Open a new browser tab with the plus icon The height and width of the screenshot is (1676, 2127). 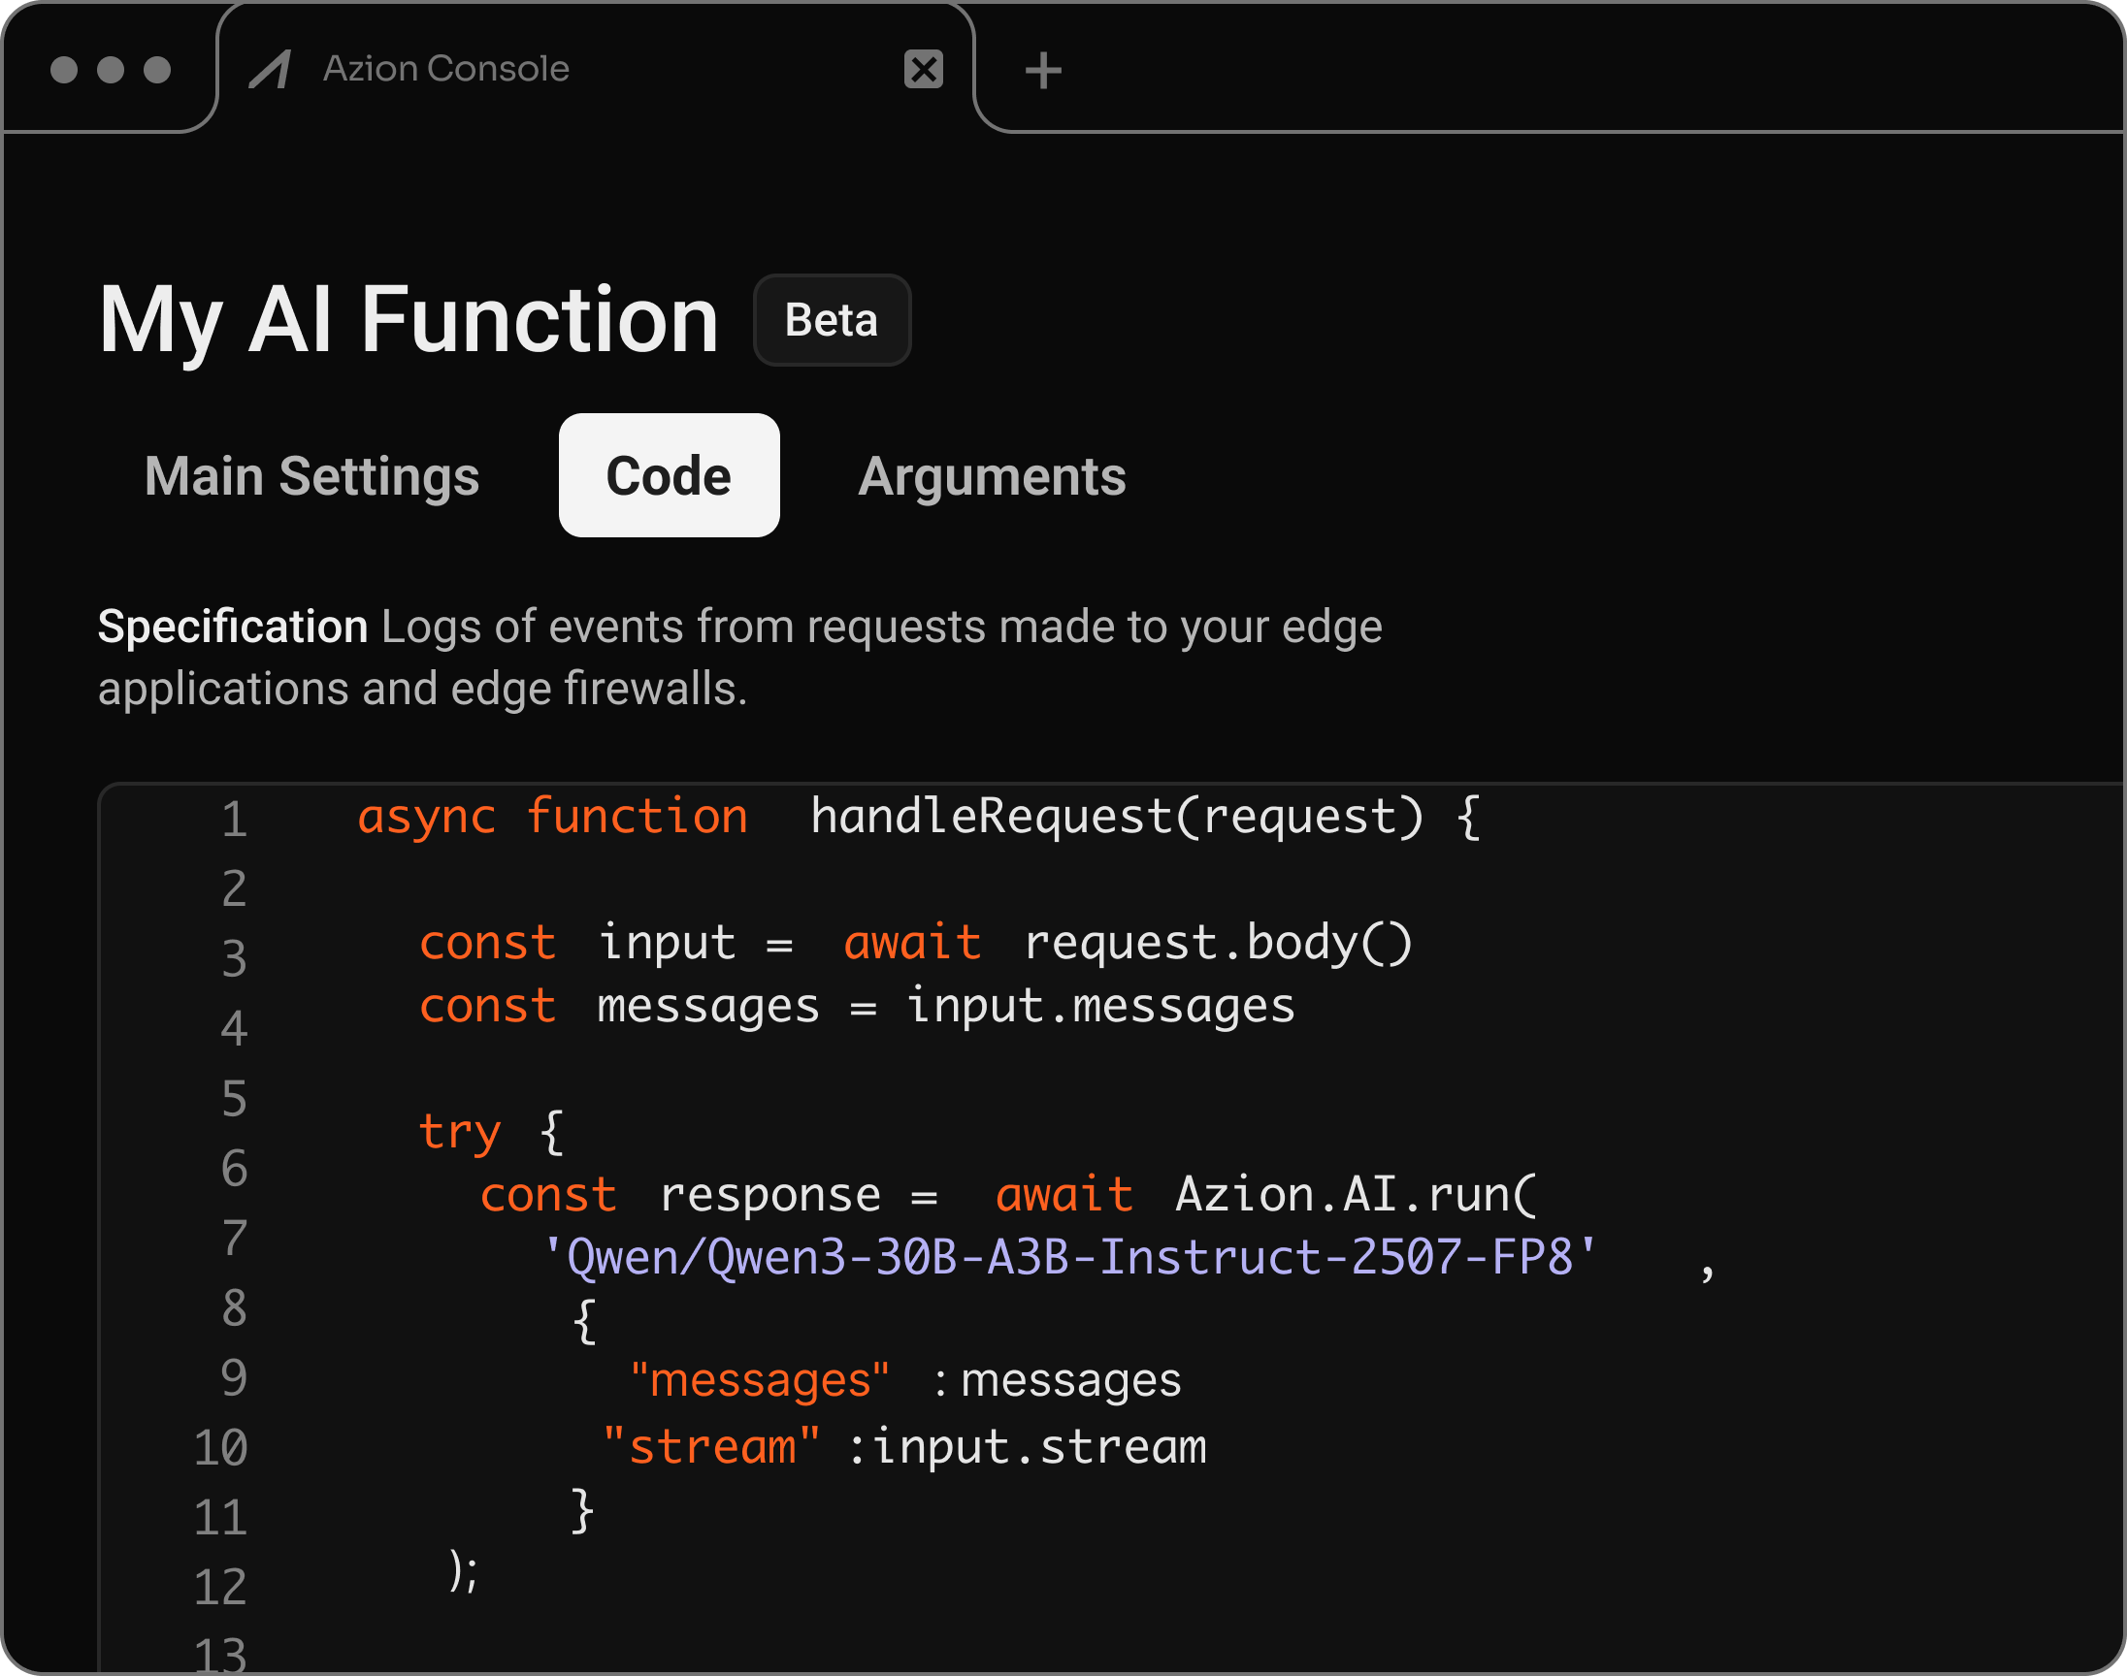point(1043,68)
